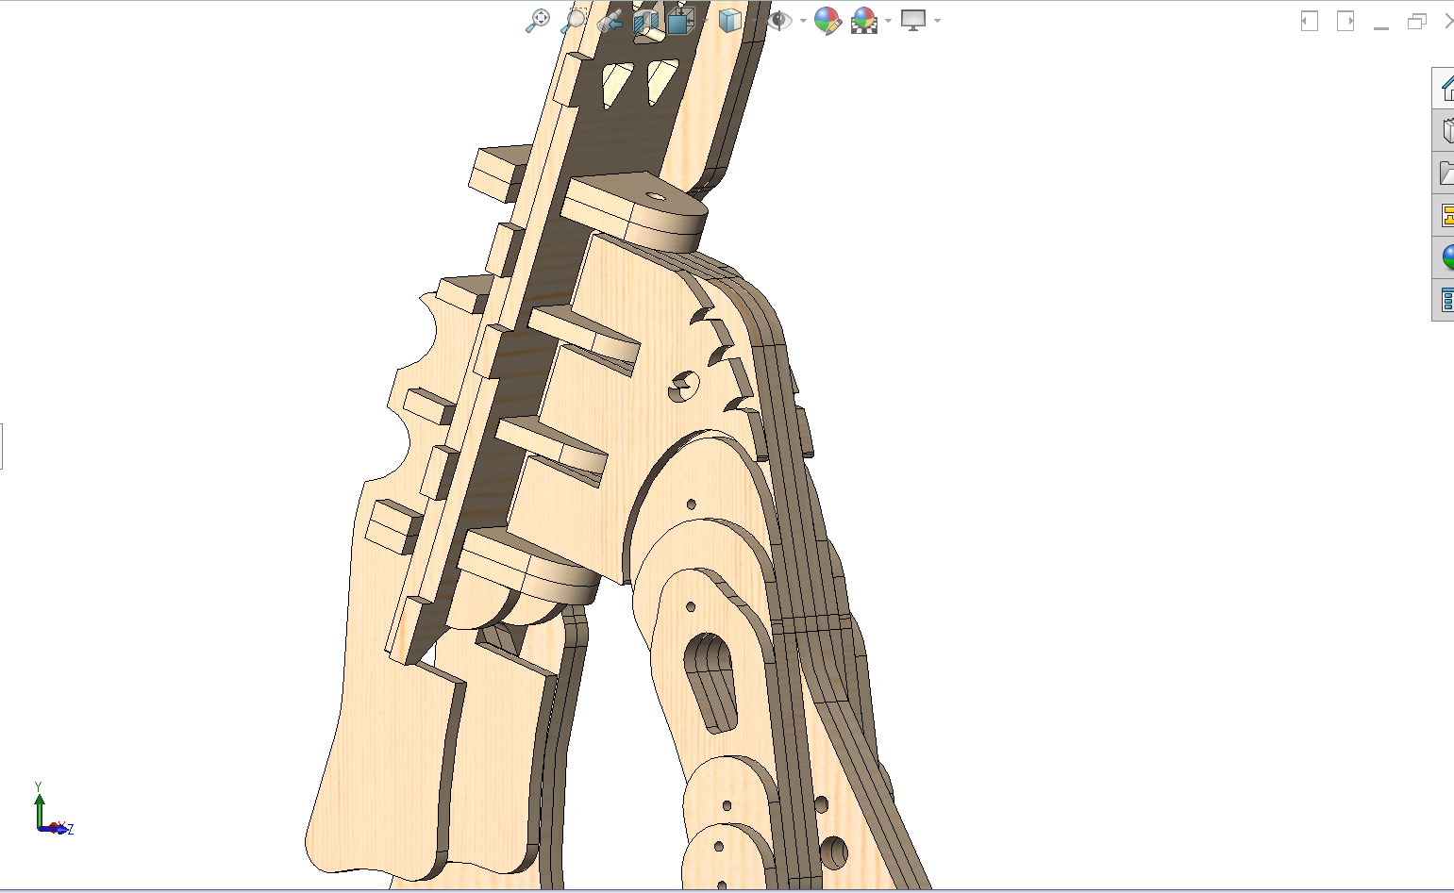Screen dimensions: 1454x893
Task: Open the Custom Properties tab in the task pane
Action: [1445, 300]
